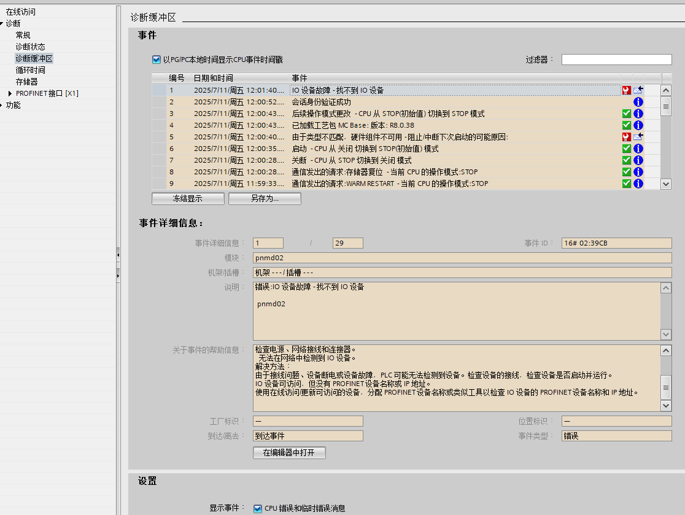Click the 在编辑器中打开 button

coord(288,452)
